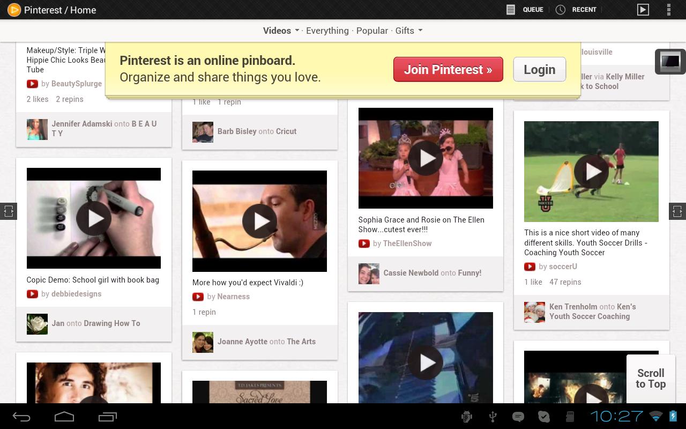Tap the battery status icon
This screenshot has height=429, width=686.
click(x=674, y=417)
